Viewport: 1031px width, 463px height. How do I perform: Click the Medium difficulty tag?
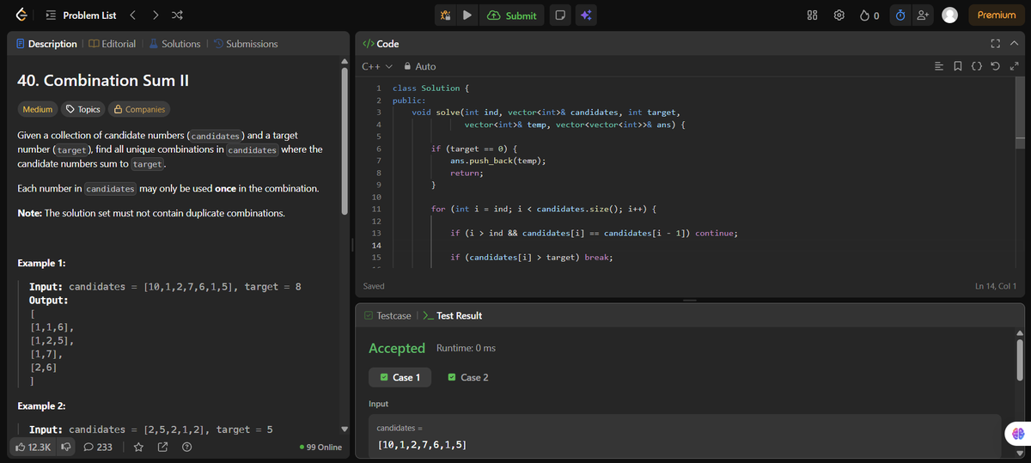click(x=37, y=109)
